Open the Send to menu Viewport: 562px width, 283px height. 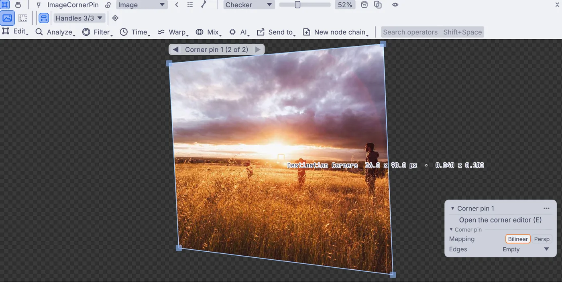[x=277, y=32]
